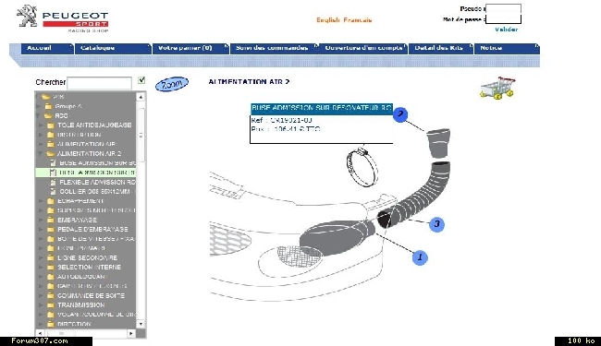Select COLLIER part item in tree
Image resolution: width=601 pixels, height=346 pixels.
point(93,192)
